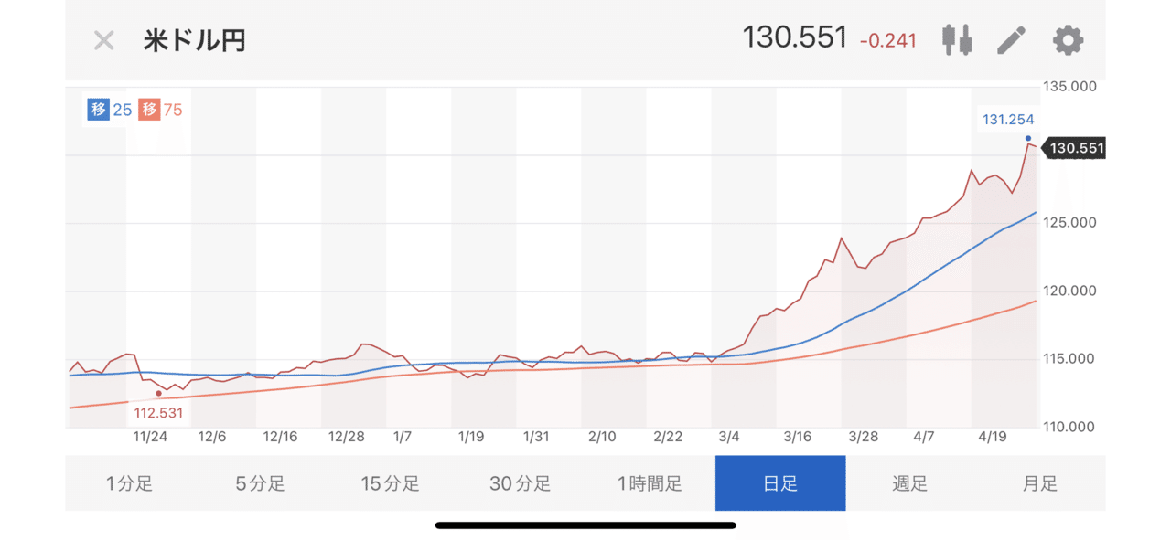Tap the 3/4 date axis label

729,437
